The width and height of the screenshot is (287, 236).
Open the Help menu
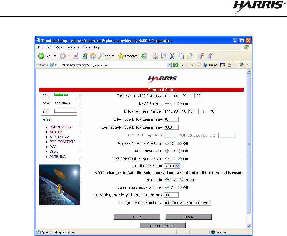tap(97, 47)
